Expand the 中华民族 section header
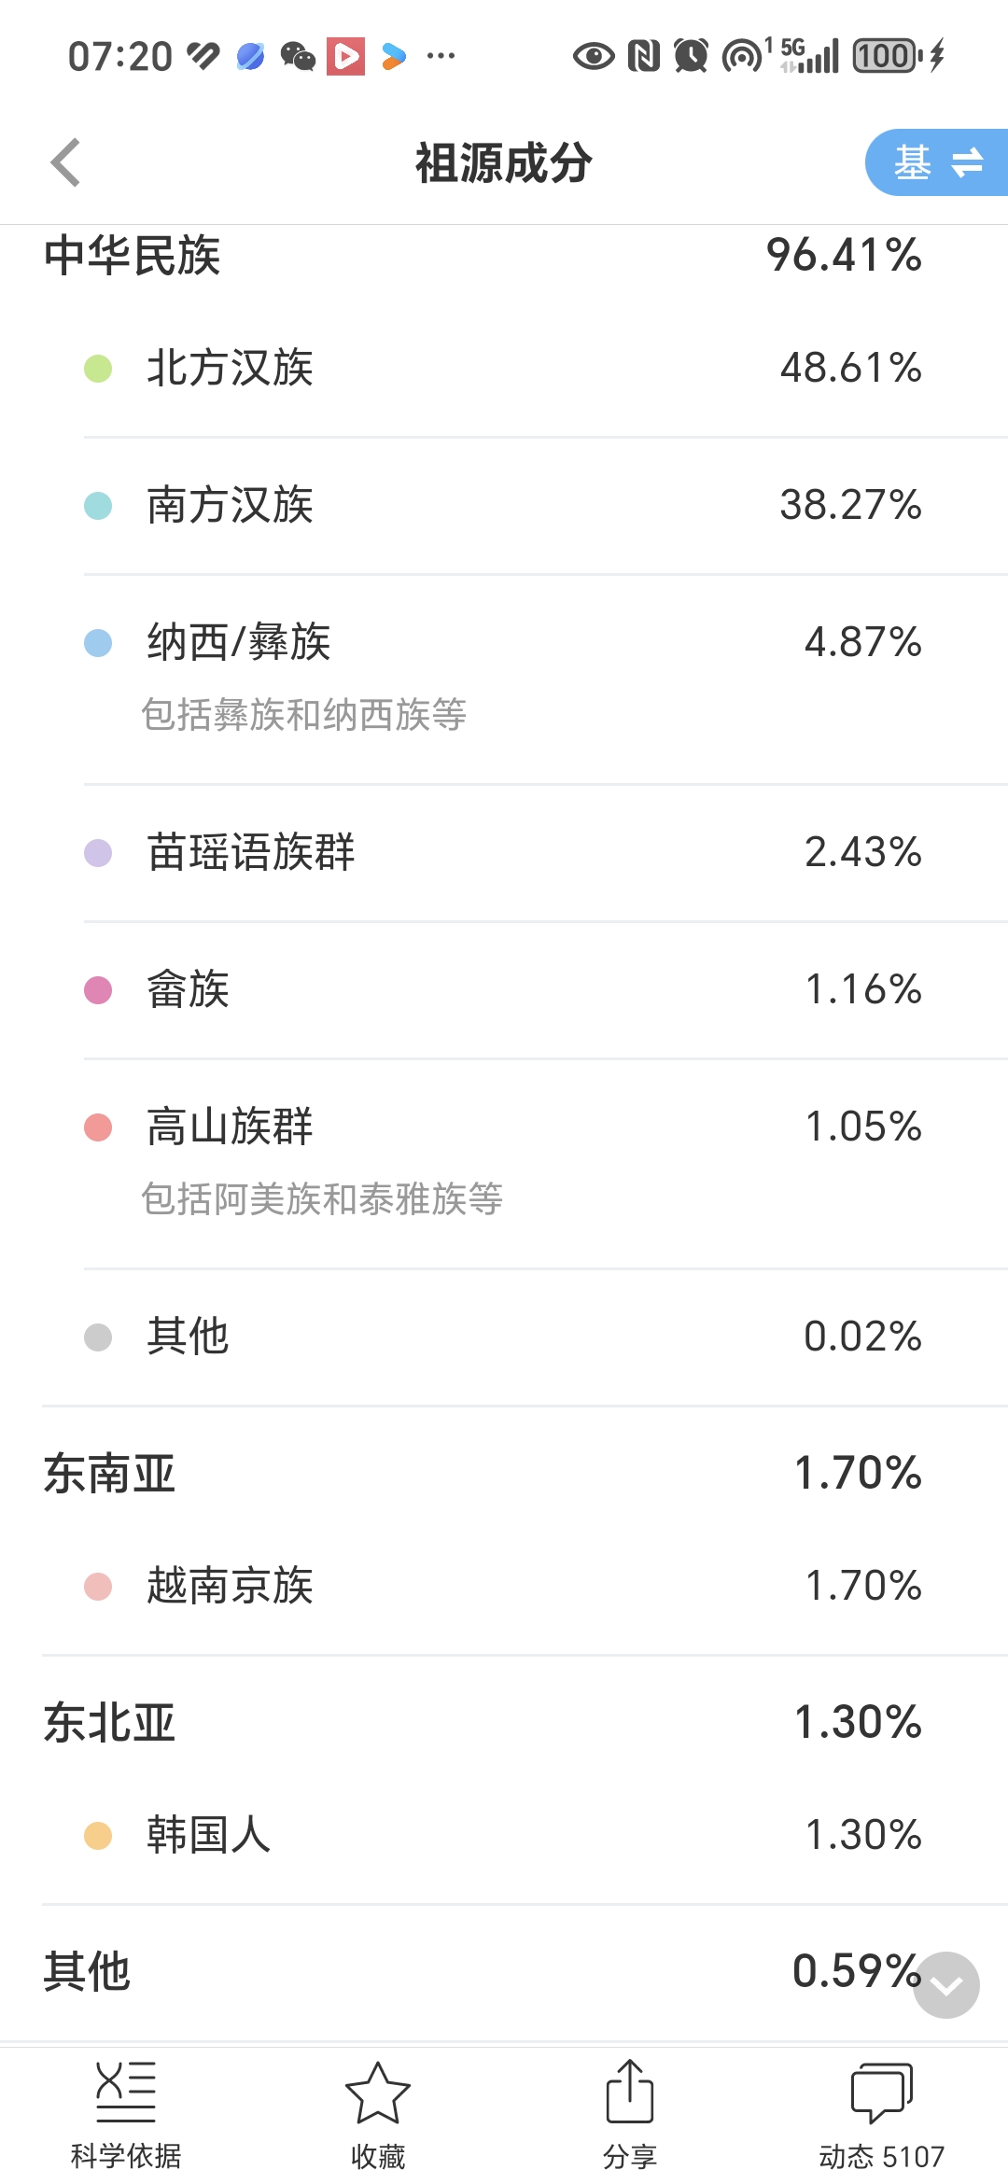 (504, 256)
